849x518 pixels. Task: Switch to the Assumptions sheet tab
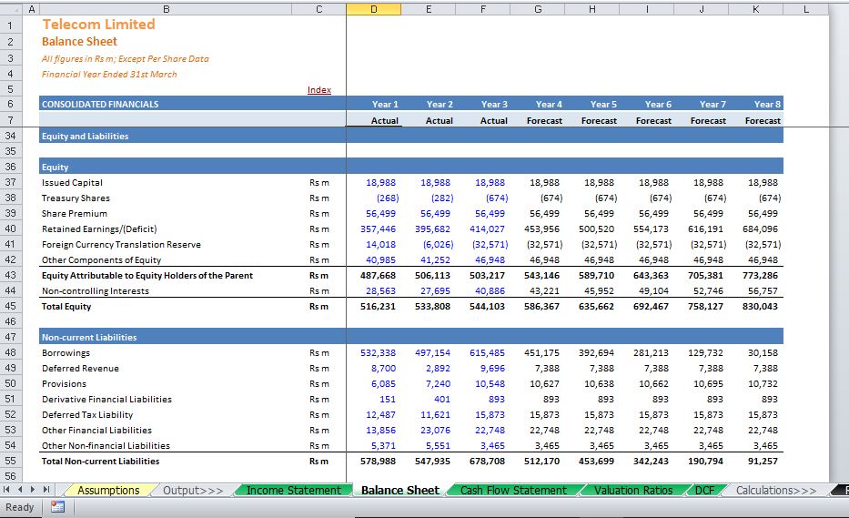click(108, 490)
